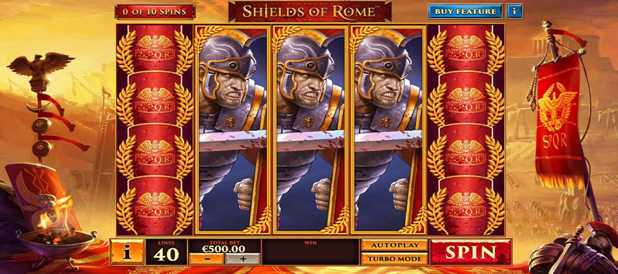618x274 pixels.
Task: Click the €500.00 total bet display
Action: (224, 249)
